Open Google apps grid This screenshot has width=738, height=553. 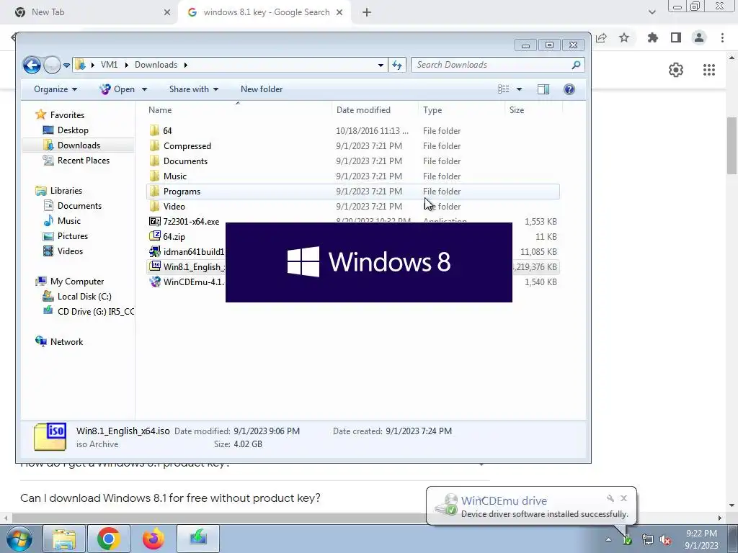pos(709,70)
